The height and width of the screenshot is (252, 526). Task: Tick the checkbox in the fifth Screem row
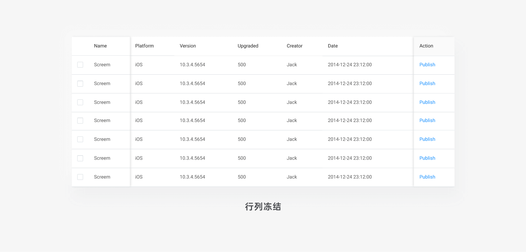click(80, 139)
